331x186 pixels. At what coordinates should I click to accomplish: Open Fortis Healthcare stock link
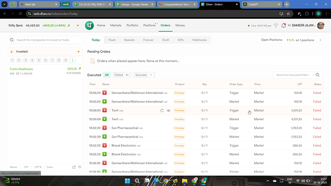click(x=21, y=69)
